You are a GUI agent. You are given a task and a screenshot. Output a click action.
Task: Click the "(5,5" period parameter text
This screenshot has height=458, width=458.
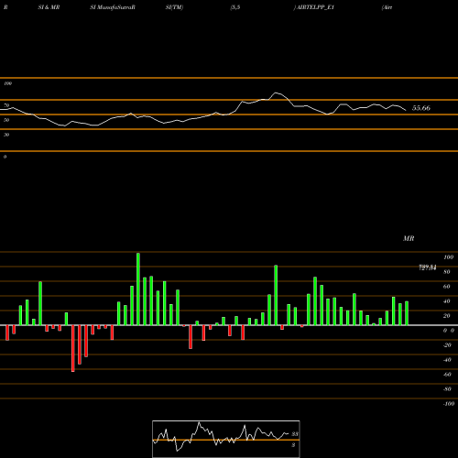click(x=235, y=7)
